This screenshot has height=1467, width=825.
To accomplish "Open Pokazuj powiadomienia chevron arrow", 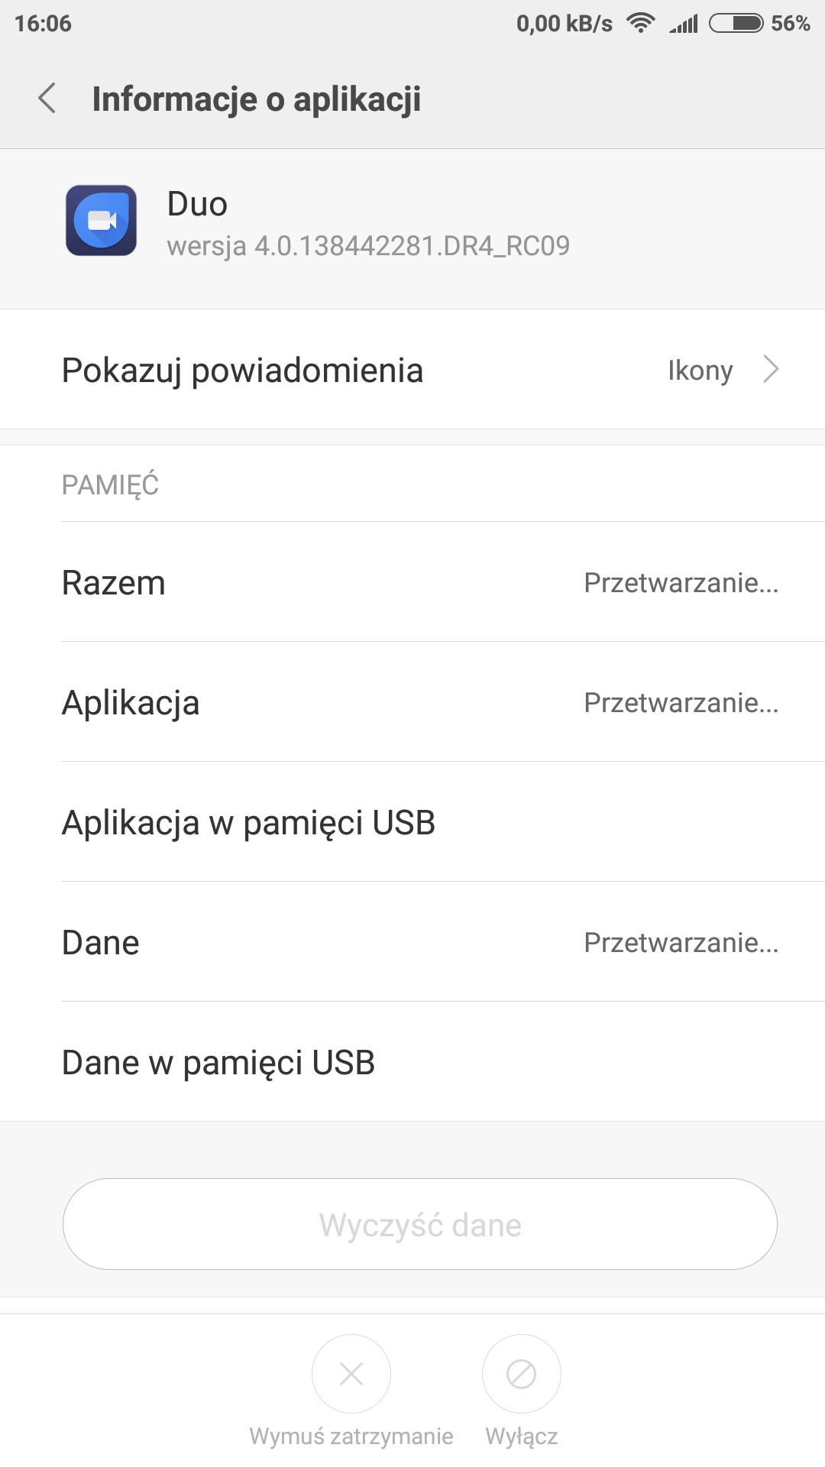I will 771,370.
